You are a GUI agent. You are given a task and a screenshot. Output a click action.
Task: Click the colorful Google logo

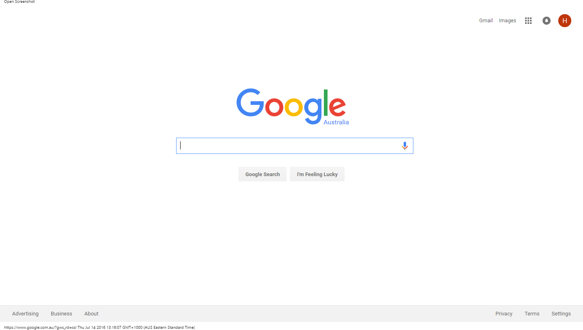pos(291,106)
